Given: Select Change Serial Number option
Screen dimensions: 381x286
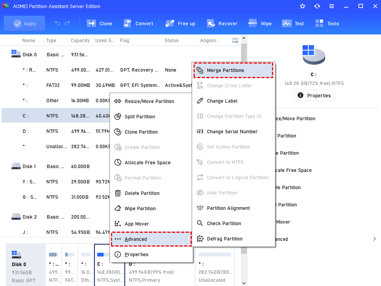Looking at the screenshot, I should 233,132.
